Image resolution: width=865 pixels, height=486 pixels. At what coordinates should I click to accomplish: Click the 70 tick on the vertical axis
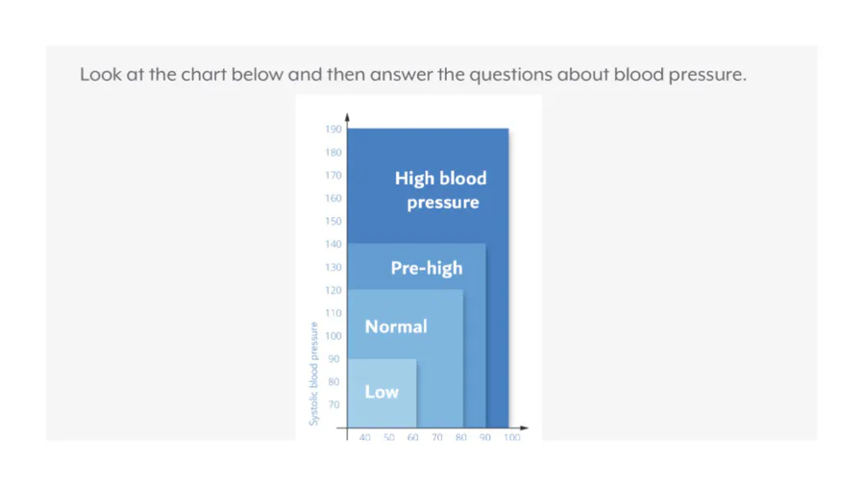tap(334, 404)
